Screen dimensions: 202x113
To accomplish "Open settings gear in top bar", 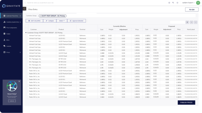I will (177, 3).
